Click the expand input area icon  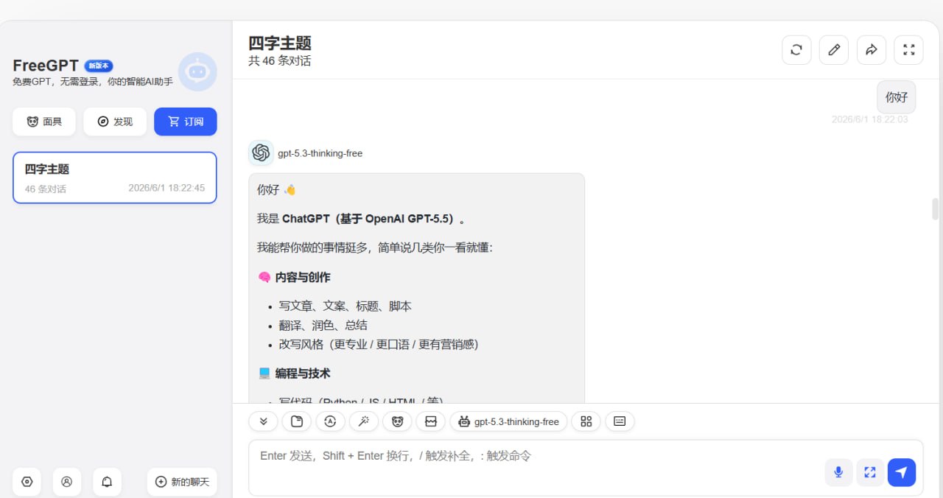870,472
